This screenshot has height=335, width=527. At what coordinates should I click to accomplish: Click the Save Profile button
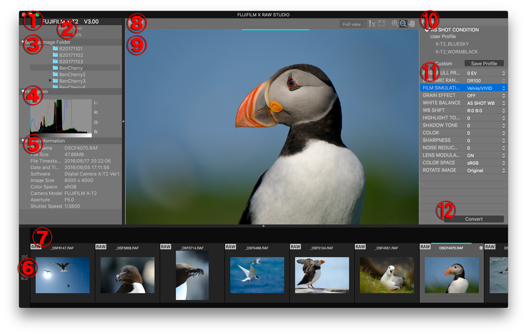coord(484,64)
